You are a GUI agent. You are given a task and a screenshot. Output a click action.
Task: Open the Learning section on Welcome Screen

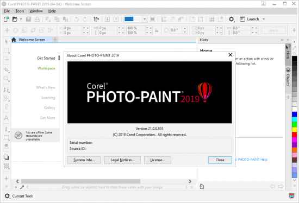(48, 98)
